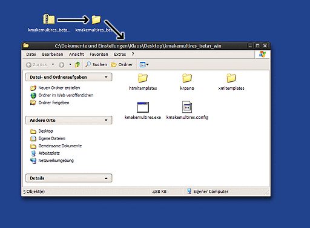Select the kmakemultires.config file icon
This screenshot has height=228, width=310.
pyautogui.click(x=187, y=107)
